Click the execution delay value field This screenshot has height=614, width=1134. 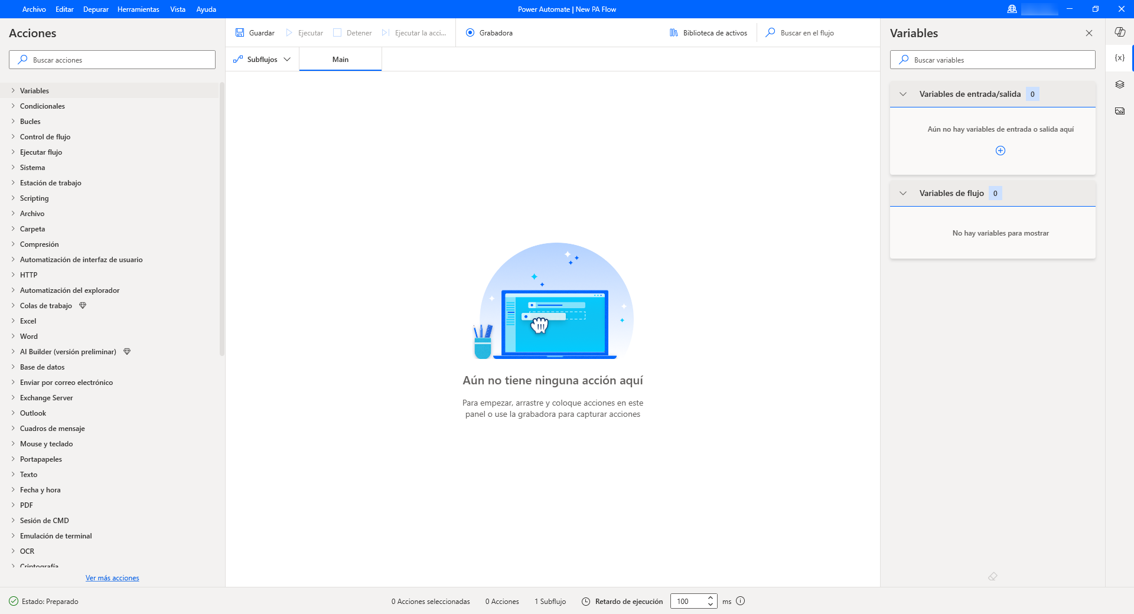click(689, 601)
